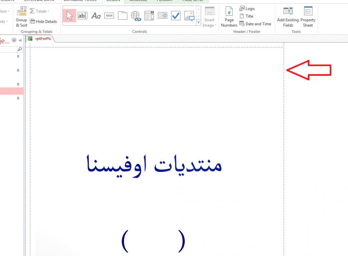348x256 pixels.
Task: Choose the Select pointer tool in Controls
Action: [x=70, y=16]
